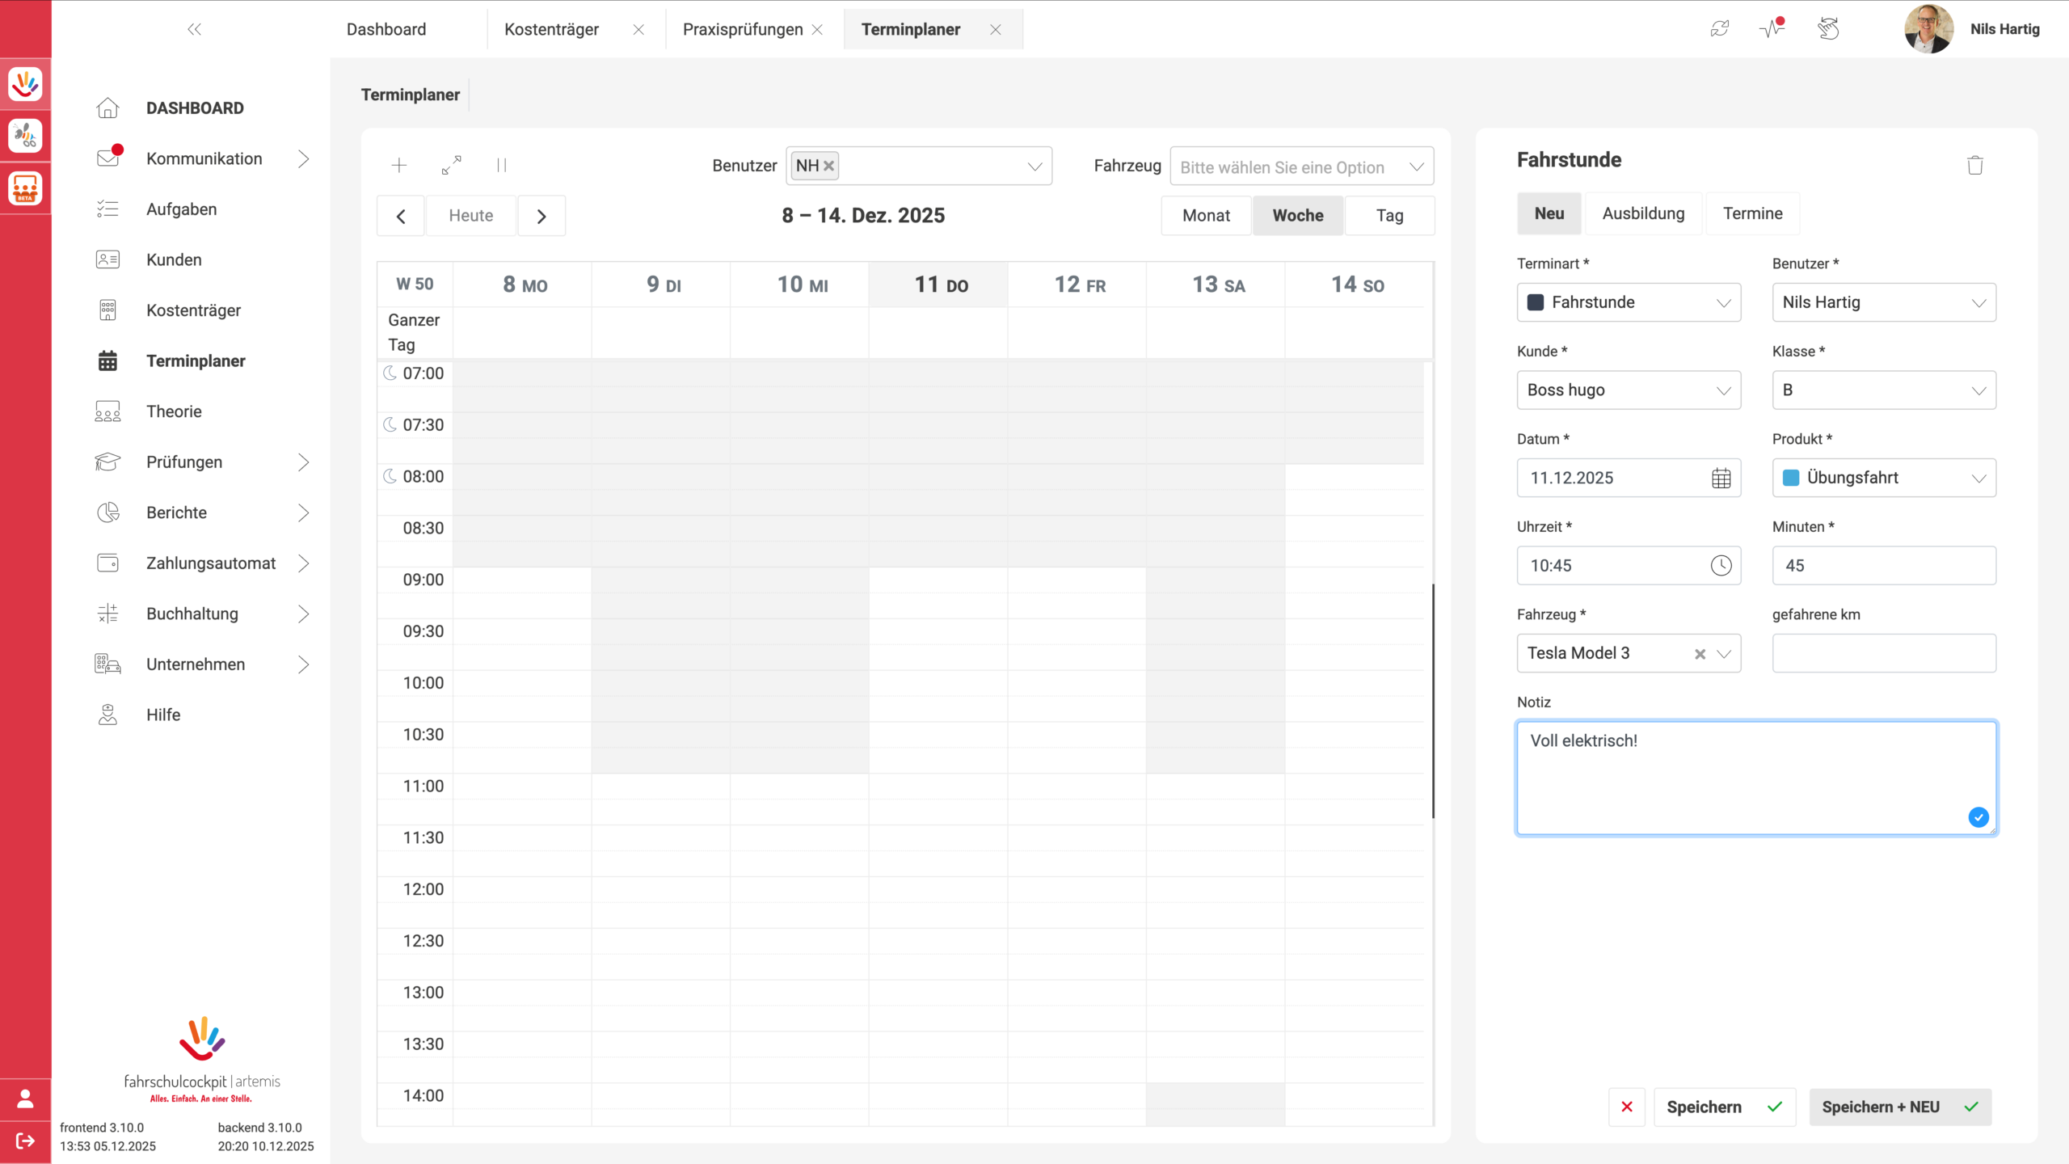Click the logout icon at bottom left

[25, 1141]
